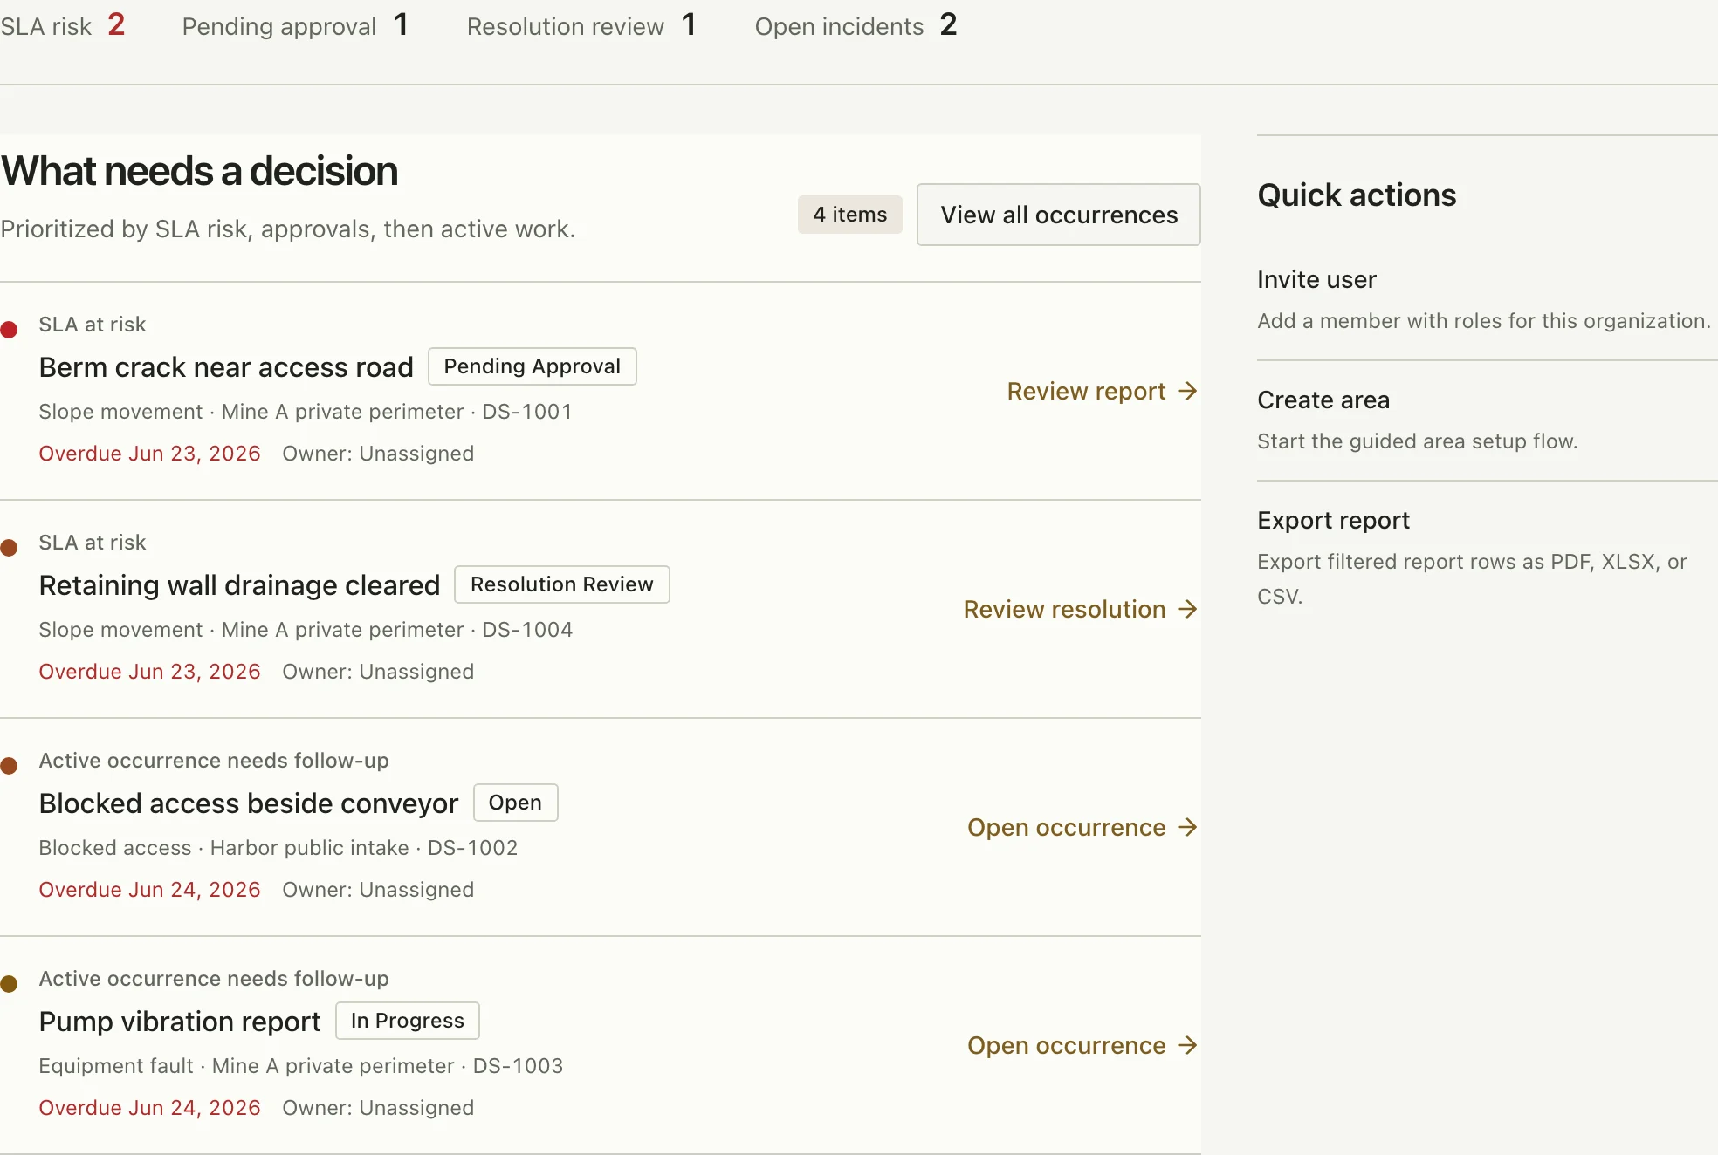Click the SLA risk counter
Image resolution: width=1718 pixels, height=1155 pixels.
pos(63,25)
